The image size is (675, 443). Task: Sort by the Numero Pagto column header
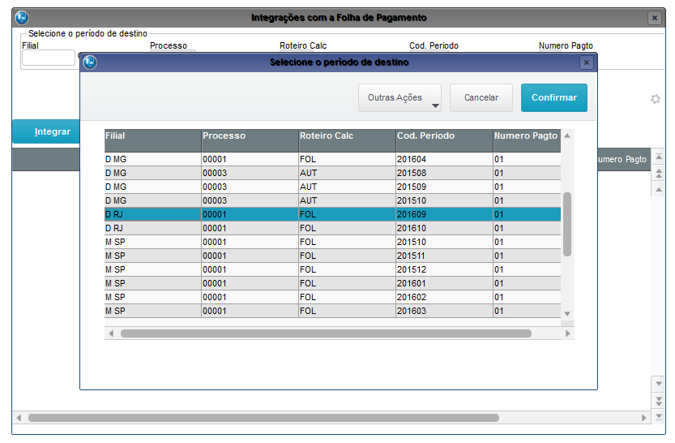click(528, 140)
